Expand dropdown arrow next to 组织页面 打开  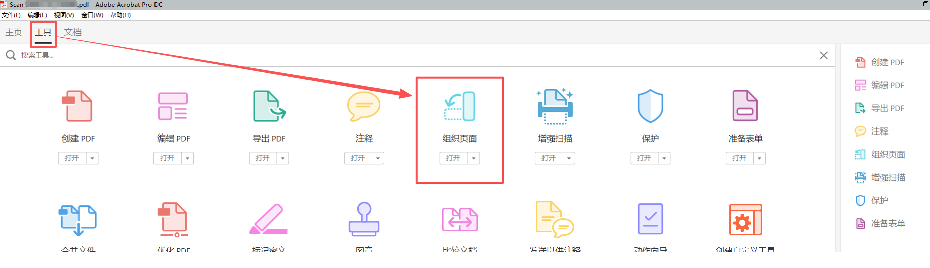[x=474, y=158]
